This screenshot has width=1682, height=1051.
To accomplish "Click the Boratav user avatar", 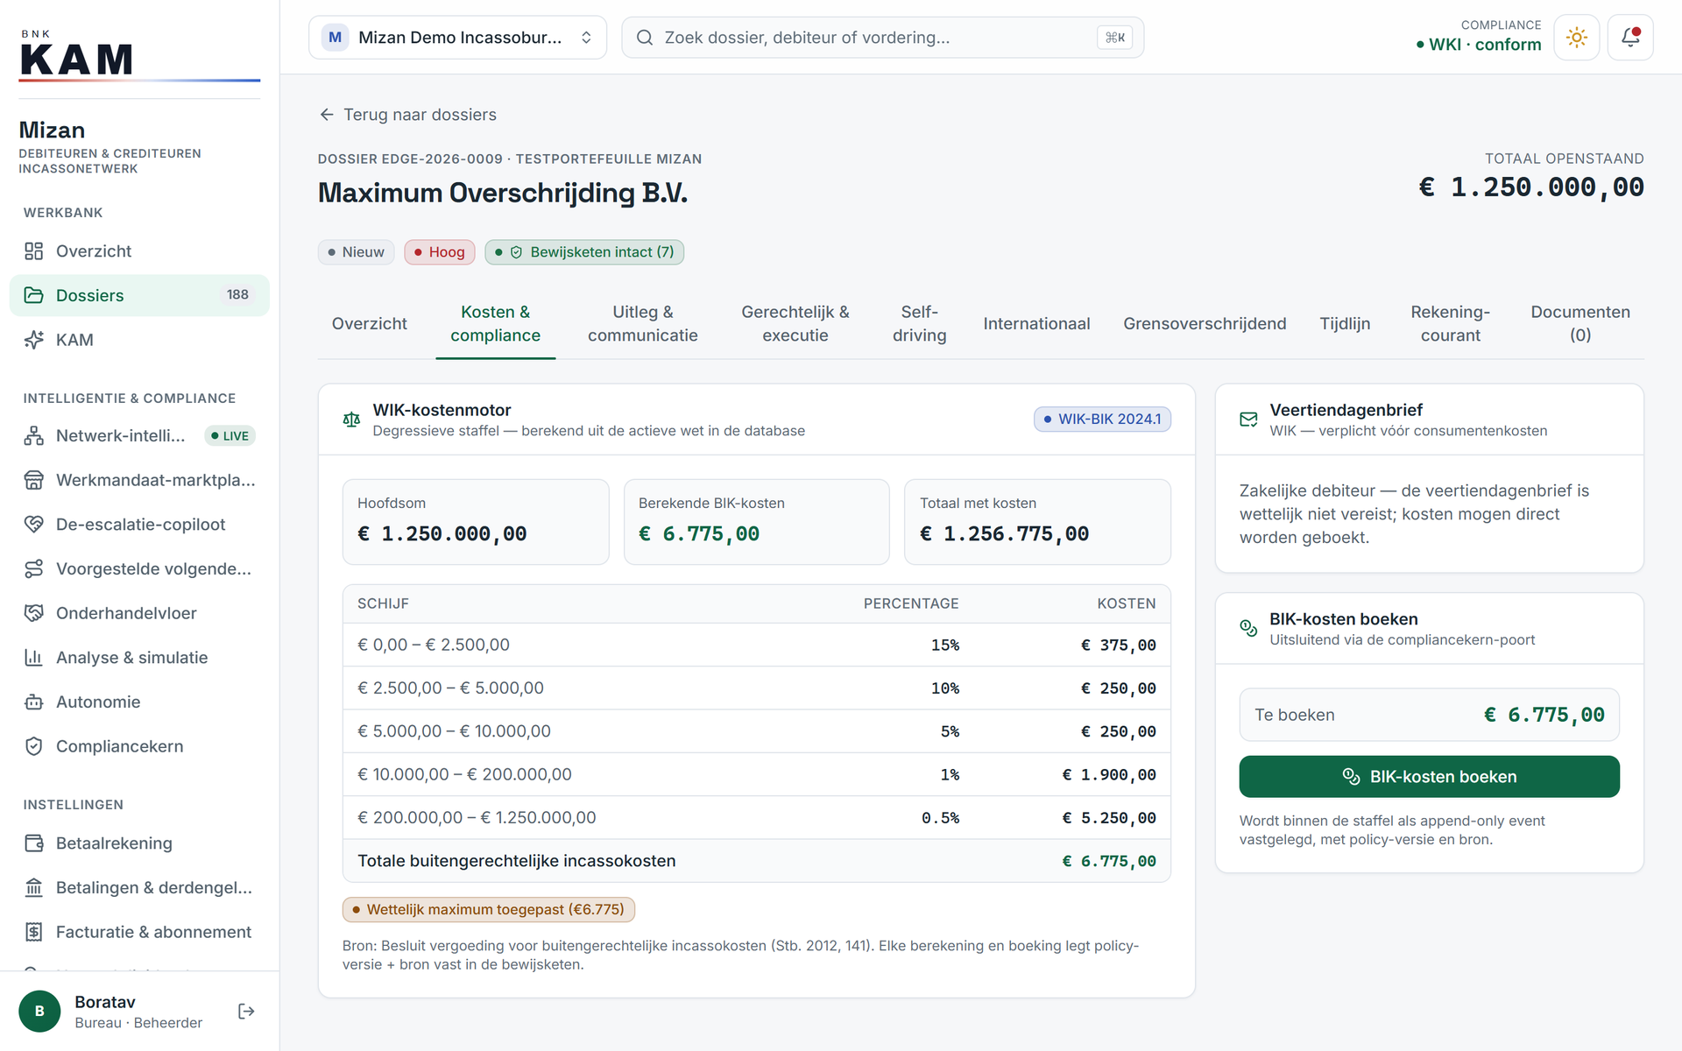I will [39, 1012].
